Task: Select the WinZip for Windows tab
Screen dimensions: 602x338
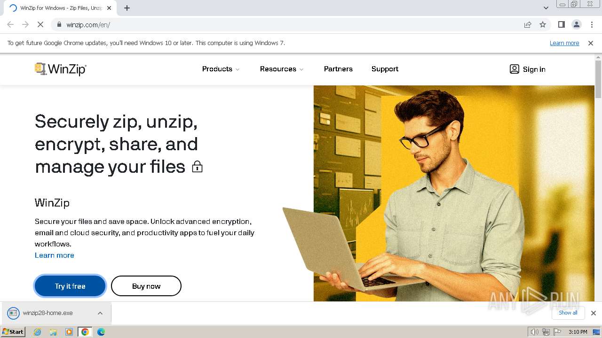Action: pyautogui.click(x=60, y=8)
